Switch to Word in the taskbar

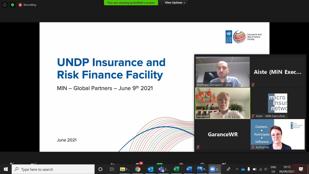point(189,169)
